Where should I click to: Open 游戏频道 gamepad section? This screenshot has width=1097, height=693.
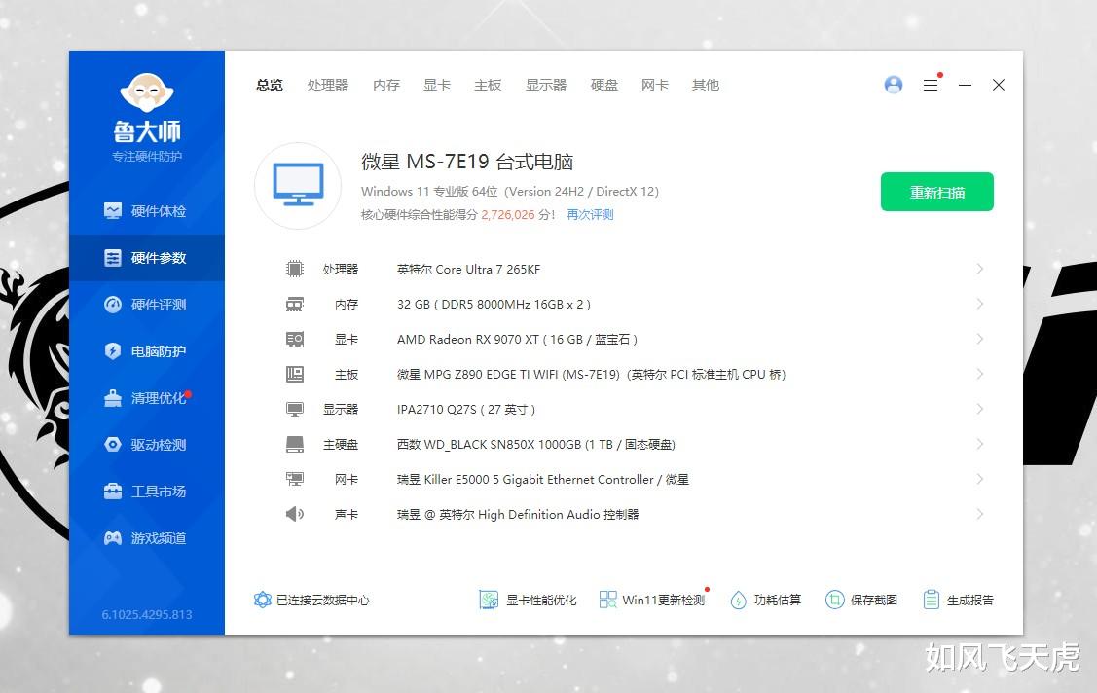point(146,538)
